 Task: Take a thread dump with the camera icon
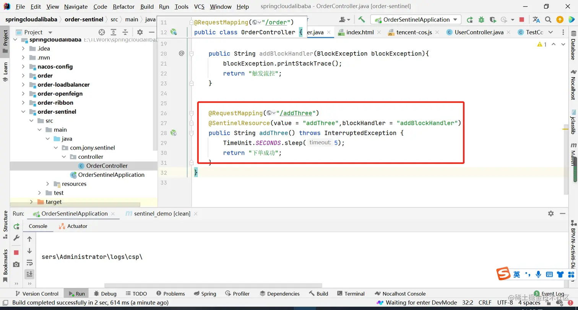(x=16, y=264)
